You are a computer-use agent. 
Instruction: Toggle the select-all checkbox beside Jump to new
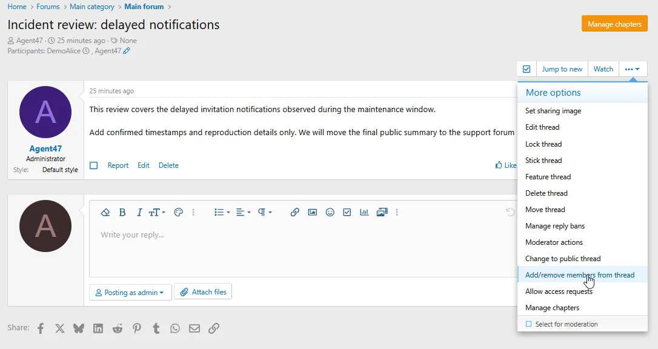(527, 69)
